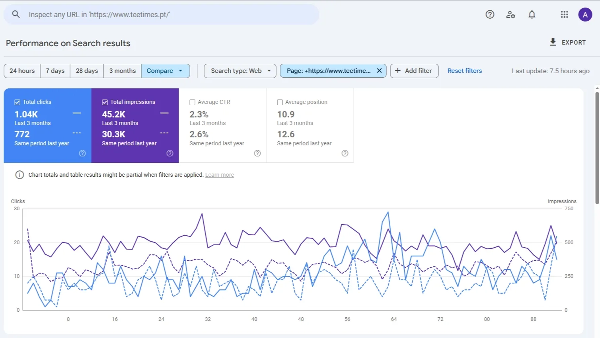Open the Search type: Web dropdown
600x338 pixels.
[240, 70]
